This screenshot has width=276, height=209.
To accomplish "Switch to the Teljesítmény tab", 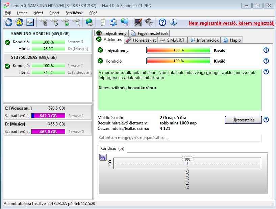I will [x=111, y=33].
